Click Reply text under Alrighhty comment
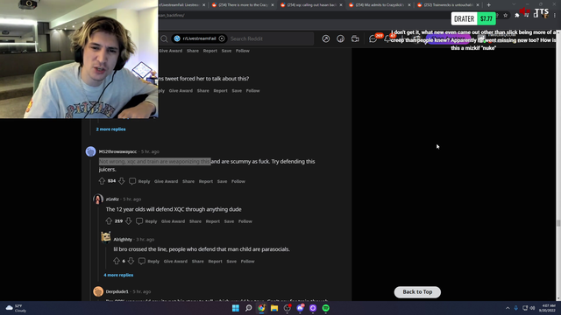 pyautogui.click(x=153, y=262)
